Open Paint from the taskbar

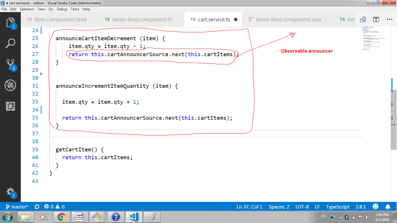(152, 217)
